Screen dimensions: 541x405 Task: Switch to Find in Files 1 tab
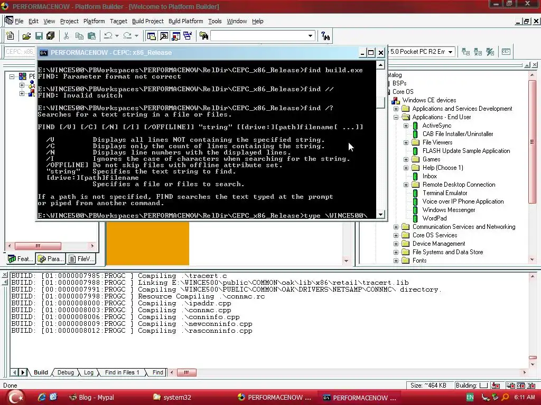(x=122, y=372)
